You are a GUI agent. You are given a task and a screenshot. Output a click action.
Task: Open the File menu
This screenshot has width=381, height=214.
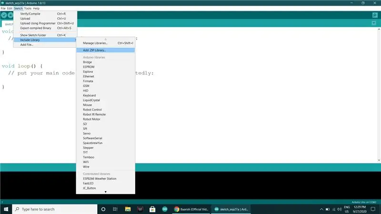[x=3, y=8]
